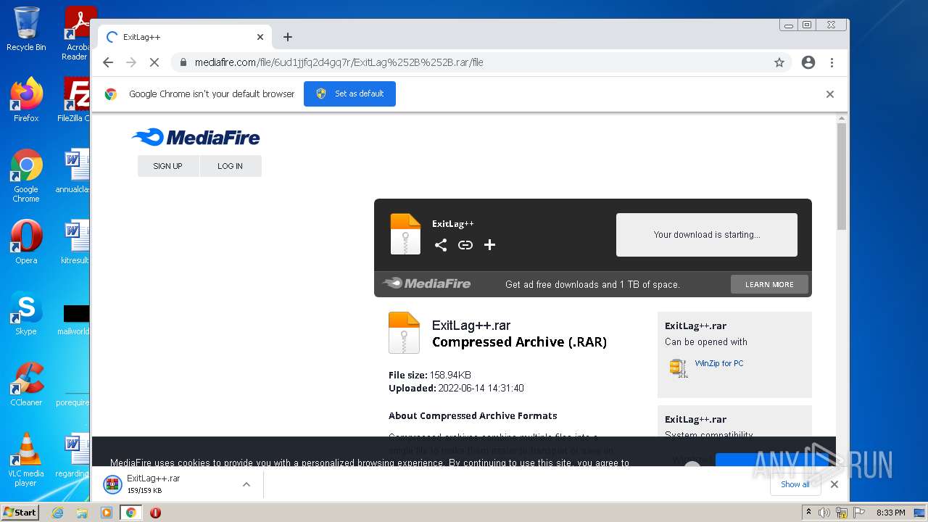Viewport: 928px width, 522px height.
Task: Copy link using the chain icon
Action: (465, 245)
